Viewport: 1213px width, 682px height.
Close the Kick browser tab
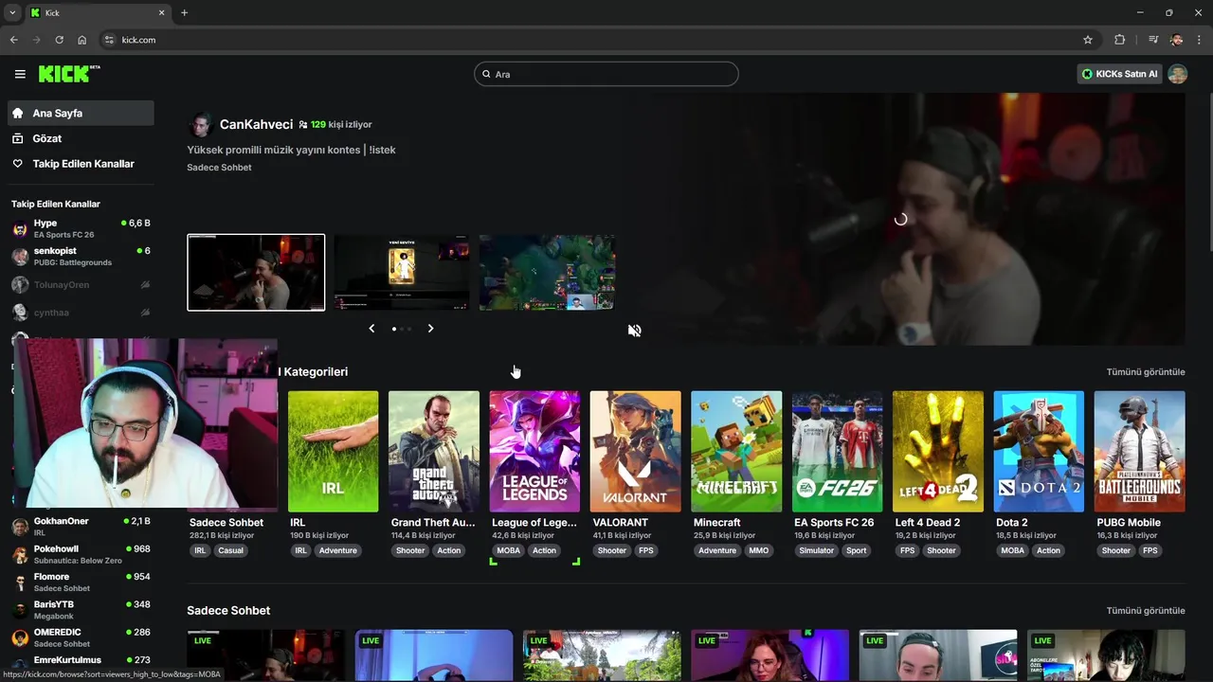point(161,12)
